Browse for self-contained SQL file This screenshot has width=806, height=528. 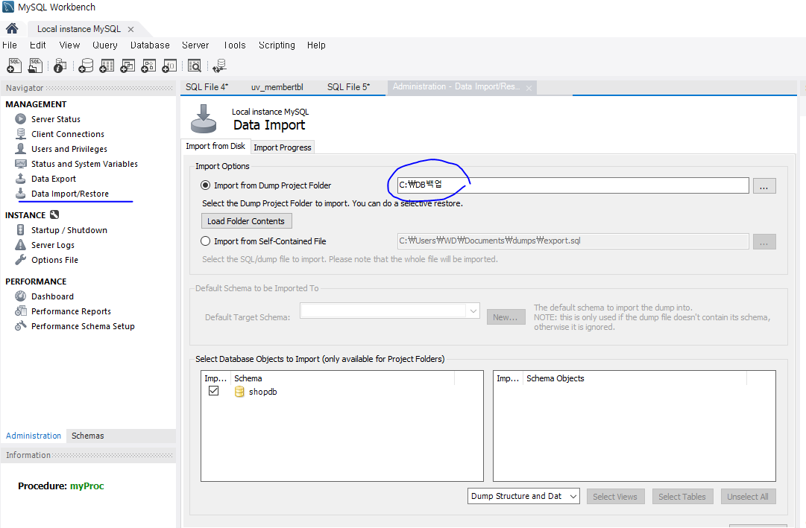click(x=764, y=242)
